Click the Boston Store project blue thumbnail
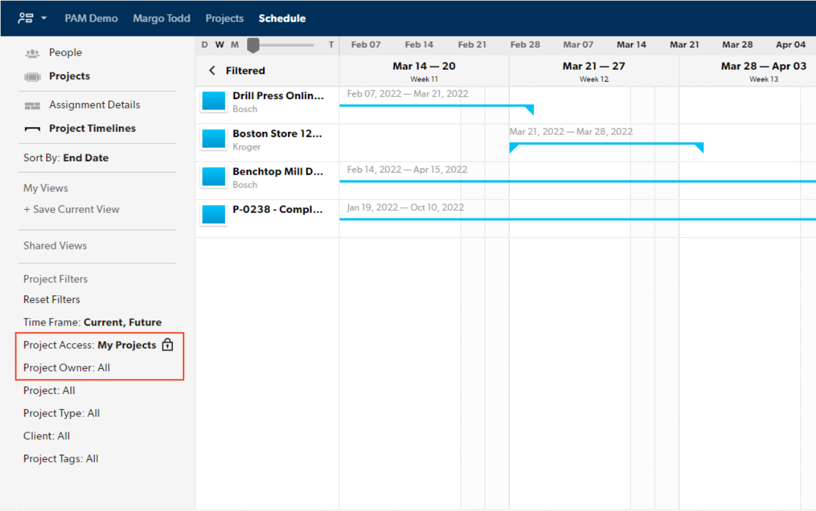816x511 pixels. [x=214, y=139]
